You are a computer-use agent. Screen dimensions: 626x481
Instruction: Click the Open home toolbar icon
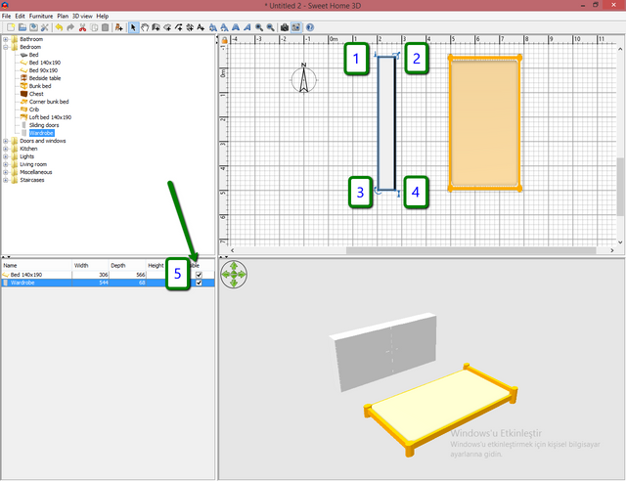[x=22, y=27]
